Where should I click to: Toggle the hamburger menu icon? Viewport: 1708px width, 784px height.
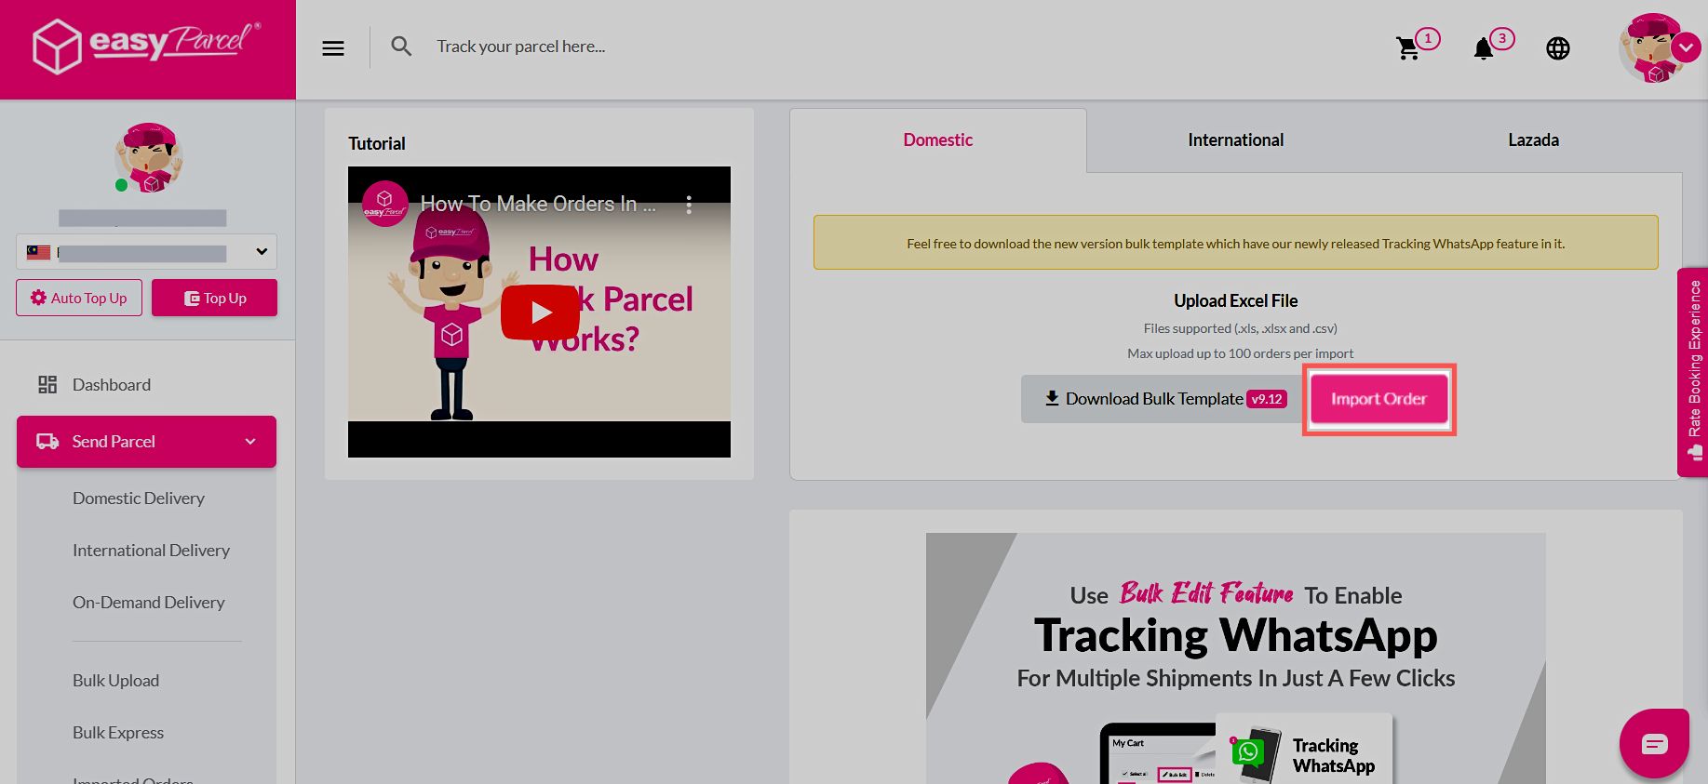[x=333, y=48]
